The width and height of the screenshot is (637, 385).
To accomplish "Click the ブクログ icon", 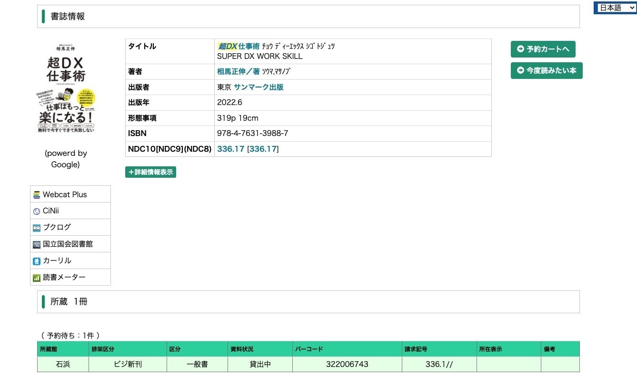I will click(37, 228).
